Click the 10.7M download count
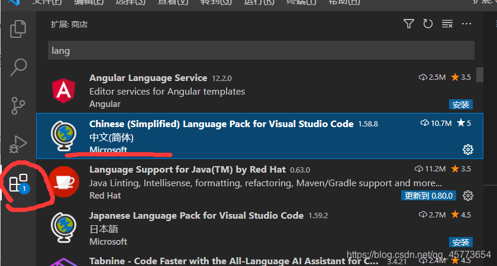 click(436, 123)
